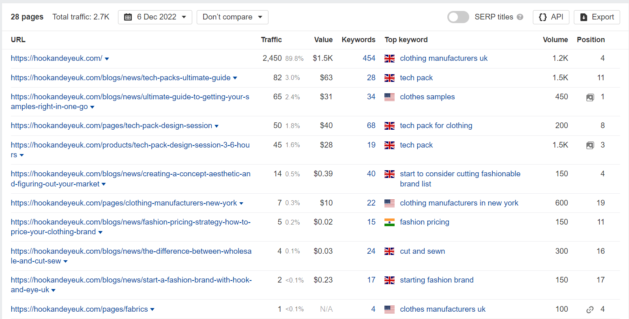Viewport: 629px width, 319px height.
Task: Sort by the Volume column header
Action: click(x=555, y=40)
